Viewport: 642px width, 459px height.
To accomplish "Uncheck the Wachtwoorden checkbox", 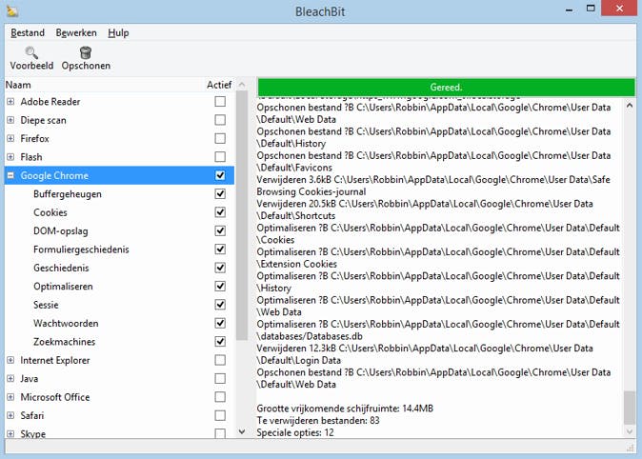I will tap(220, 323).
